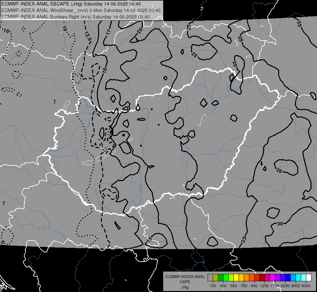The image size is (317, 292).
Task: Click the 100 legend tick label
Action: (x=213, y=286)
